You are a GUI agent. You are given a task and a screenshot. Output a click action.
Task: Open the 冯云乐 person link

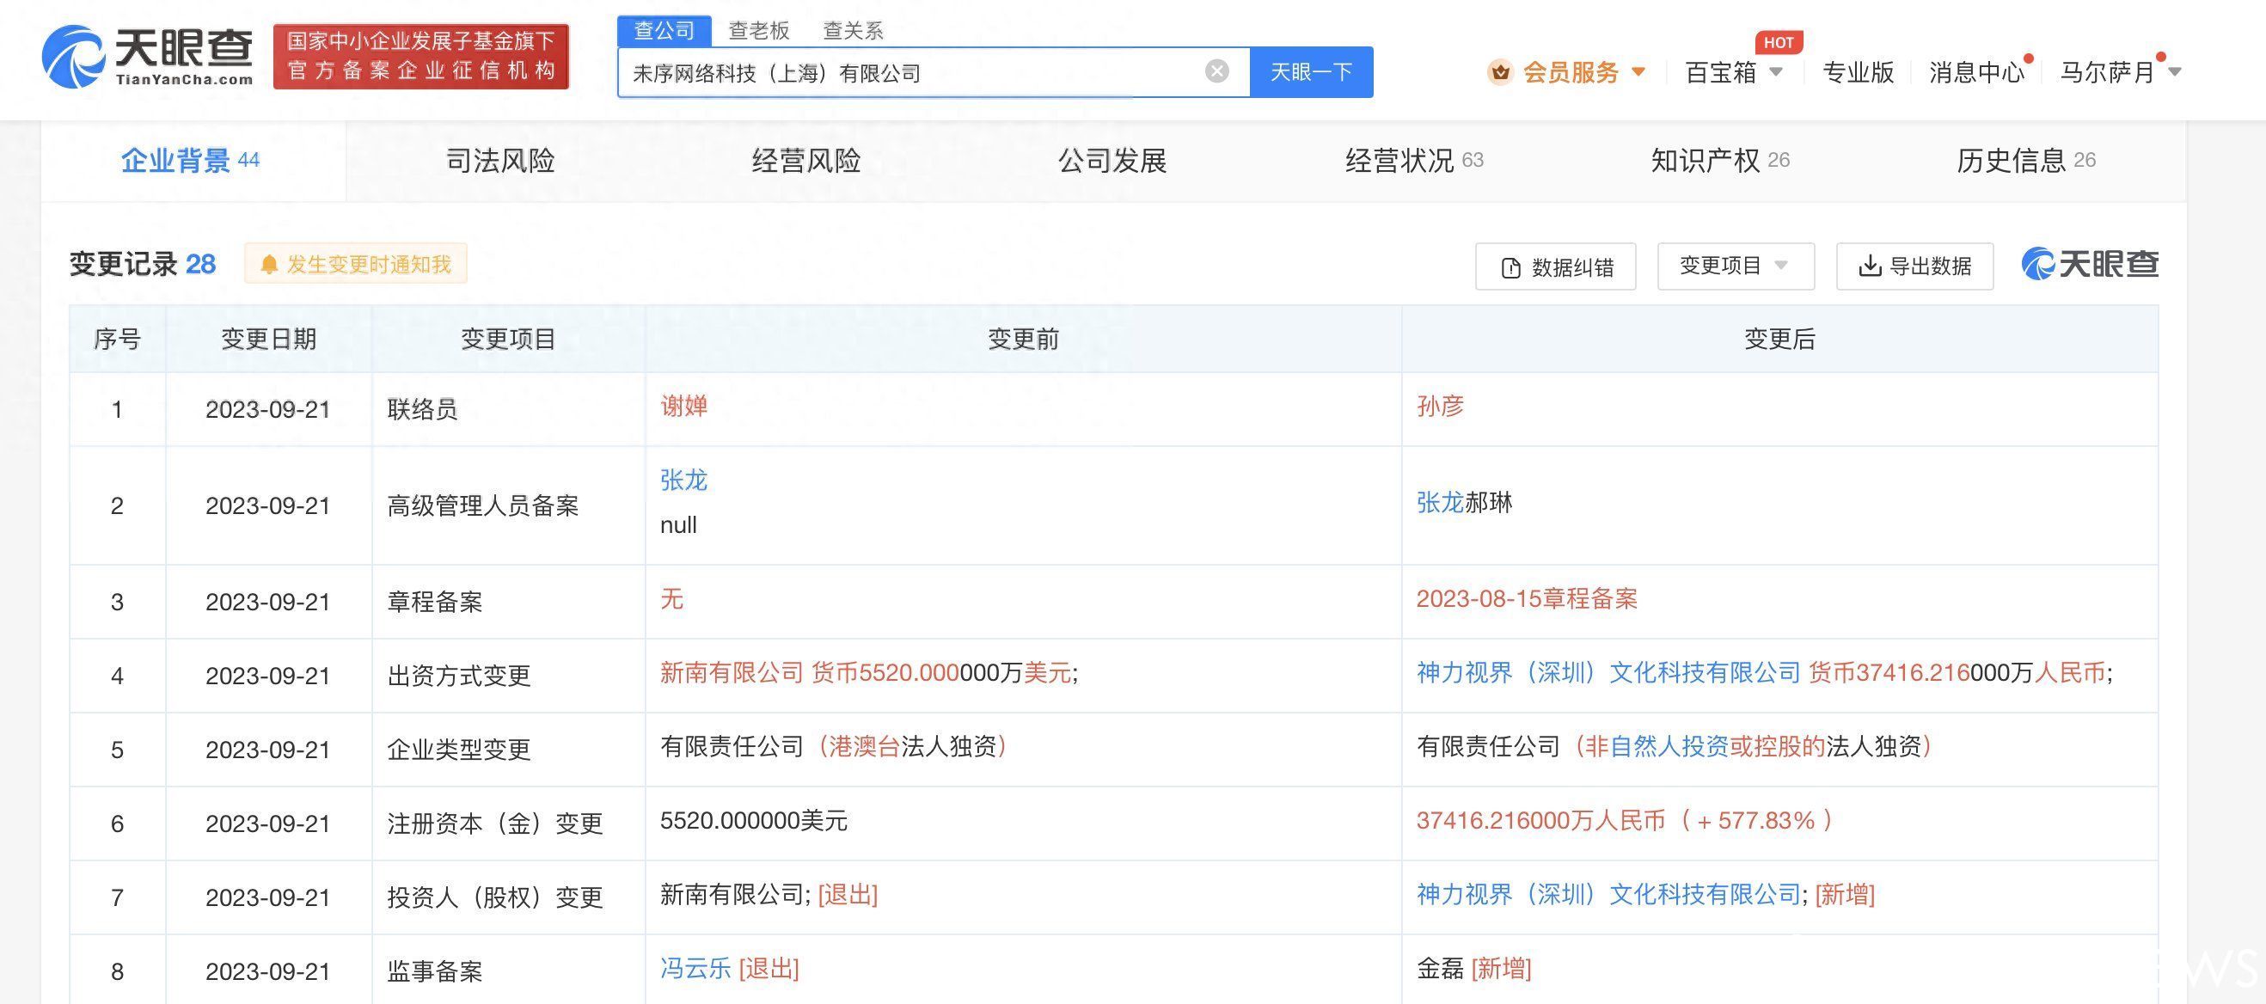[x=695, y=969]
